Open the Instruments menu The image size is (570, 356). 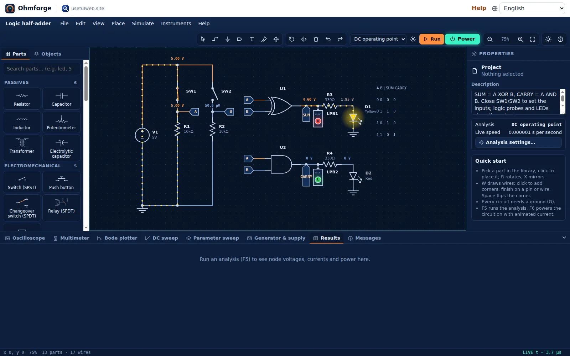176,23
